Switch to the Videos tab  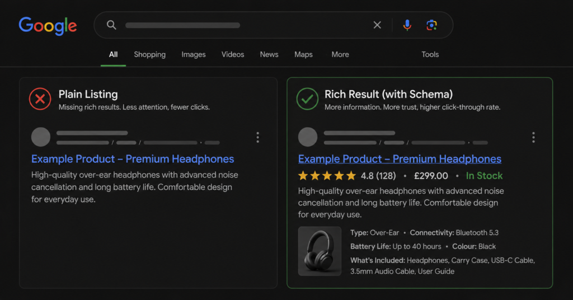point(233,54)
